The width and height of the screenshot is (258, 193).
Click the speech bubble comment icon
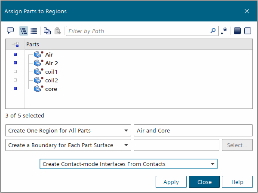click(10, 31)
